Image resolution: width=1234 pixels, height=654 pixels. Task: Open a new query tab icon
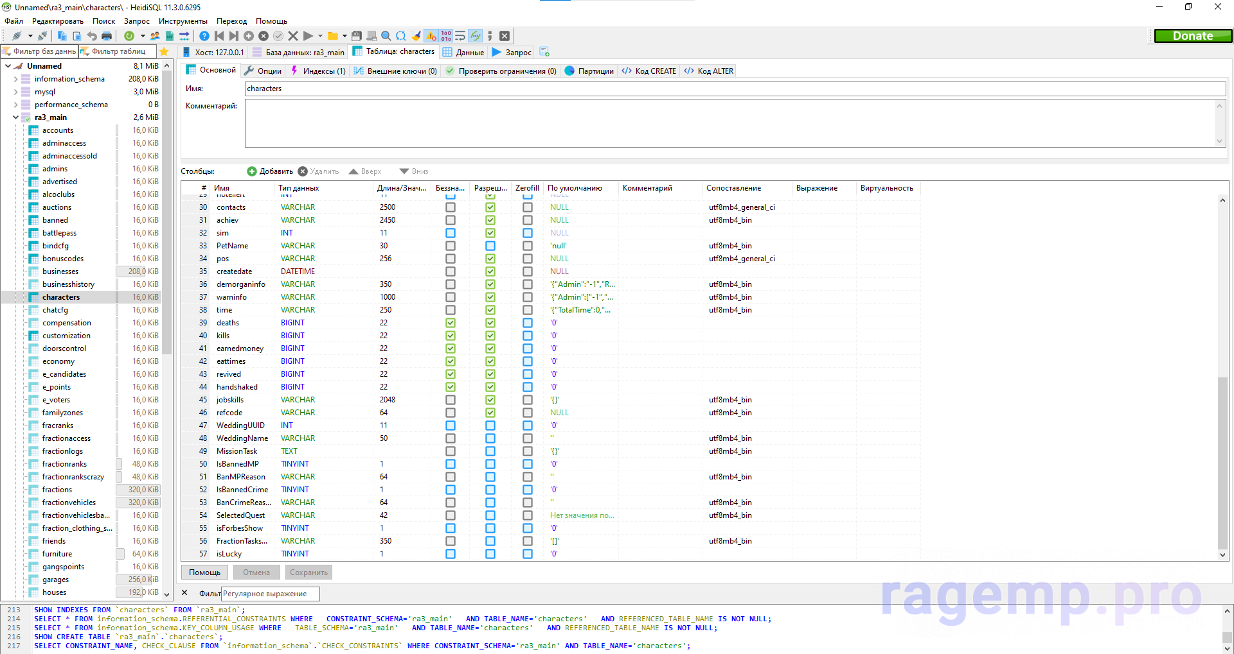(x=544, y=52)
